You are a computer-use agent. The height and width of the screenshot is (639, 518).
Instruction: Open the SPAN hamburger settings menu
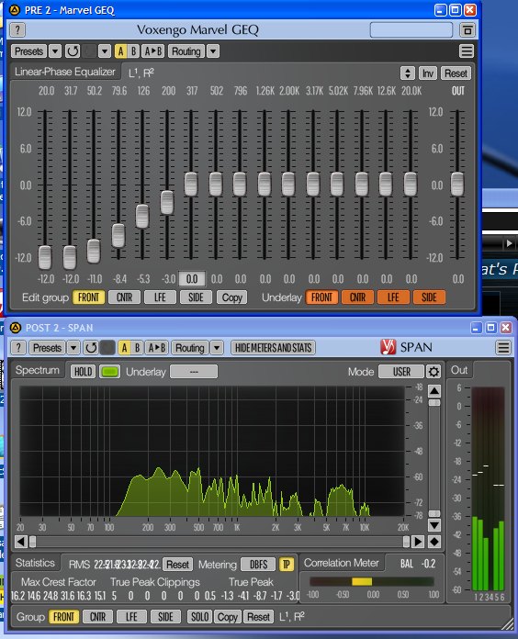click(503, 348)
